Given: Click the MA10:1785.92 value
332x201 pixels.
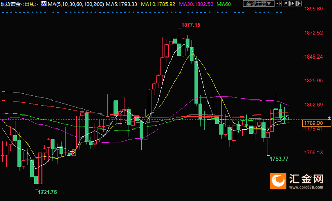Looking at the screenshot, I should (158, 4).
